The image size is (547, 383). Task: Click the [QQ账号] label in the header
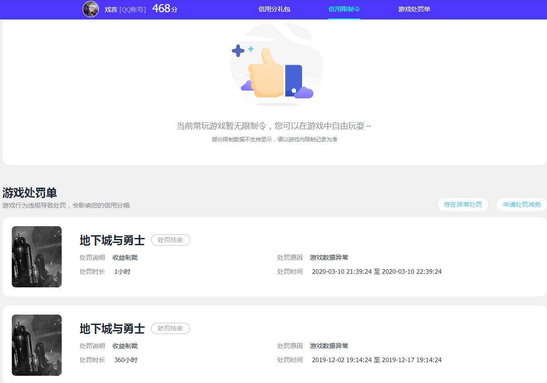coord(132,9)
